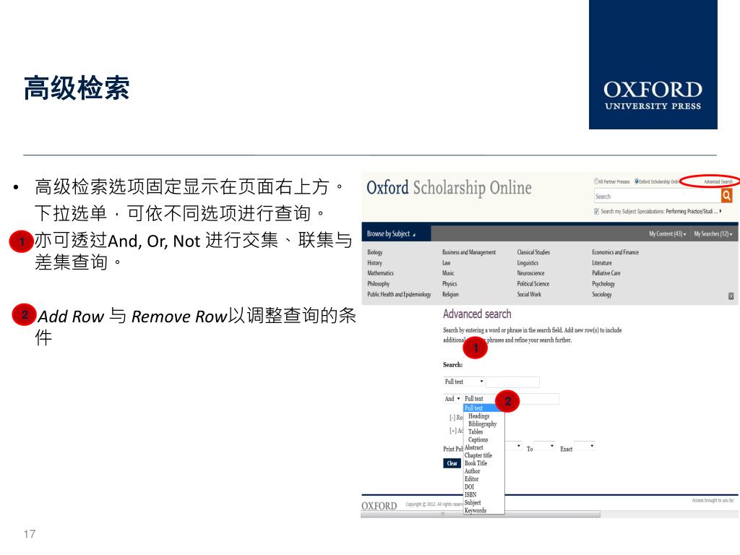Screen dimensions: 740x555
Task: Choose Subject from the dropdown list
Action: [473, 502]
